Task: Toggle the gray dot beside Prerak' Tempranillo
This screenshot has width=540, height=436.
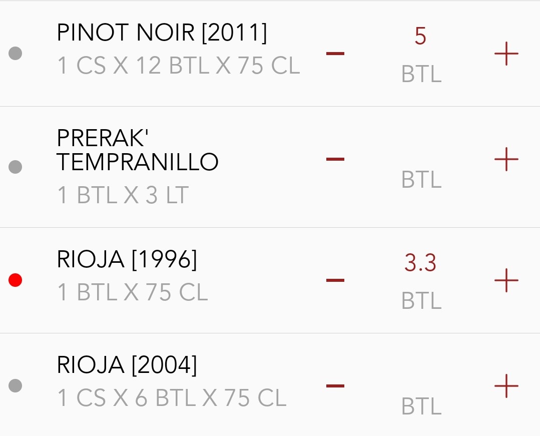Action: pyautogui.click(x=16, y=167)
